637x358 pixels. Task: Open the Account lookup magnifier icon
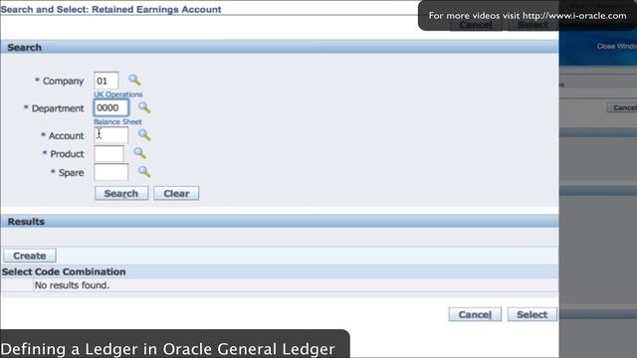coord(144,135)
